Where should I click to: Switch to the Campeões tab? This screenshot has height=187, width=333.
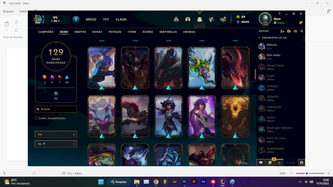[x=46, y=32]
